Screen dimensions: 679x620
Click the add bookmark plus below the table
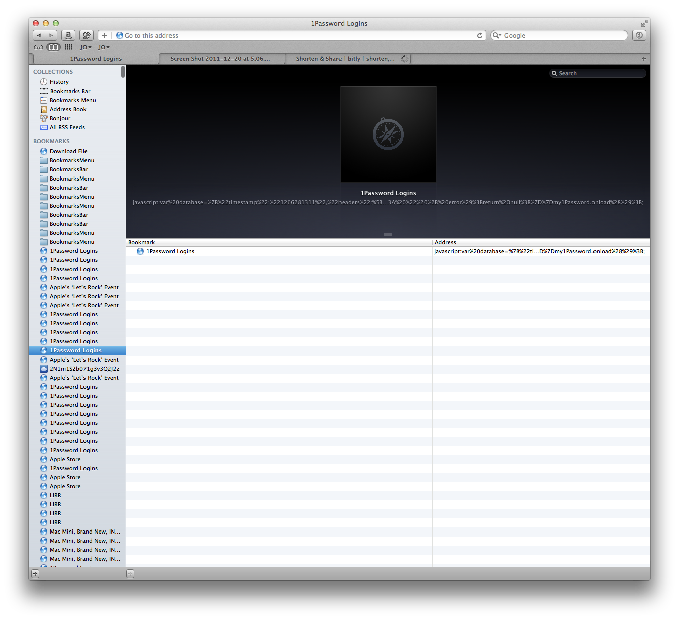click(x=130, y=574)
